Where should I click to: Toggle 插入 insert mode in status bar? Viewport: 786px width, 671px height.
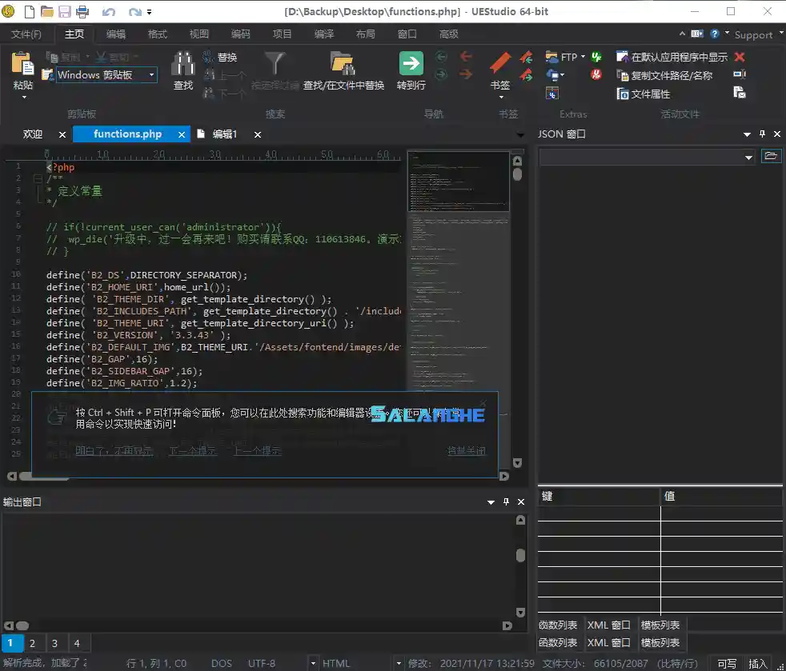tap(756, 663)
